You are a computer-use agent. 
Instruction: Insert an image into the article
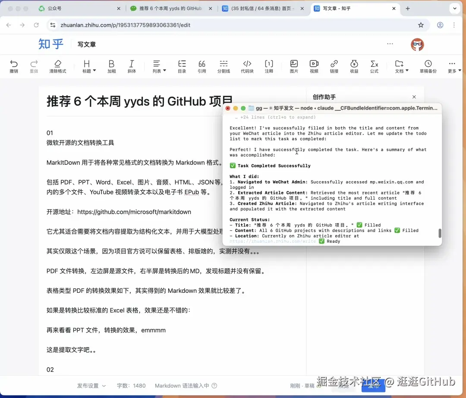[x=293, y=67]
